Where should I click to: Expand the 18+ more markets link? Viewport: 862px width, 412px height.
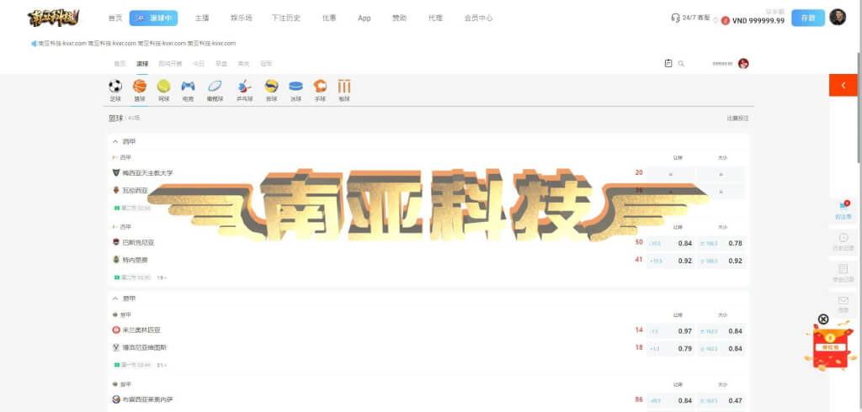point(162,278)
